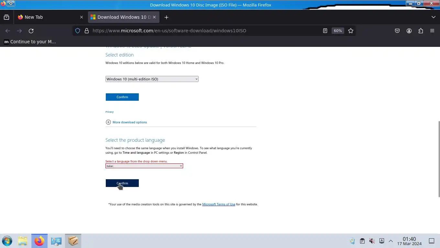Image resolution: width=440 pixels, height=248 pixels.
Task: Open clipboard tray icon
Action: [x=362, y=241]
